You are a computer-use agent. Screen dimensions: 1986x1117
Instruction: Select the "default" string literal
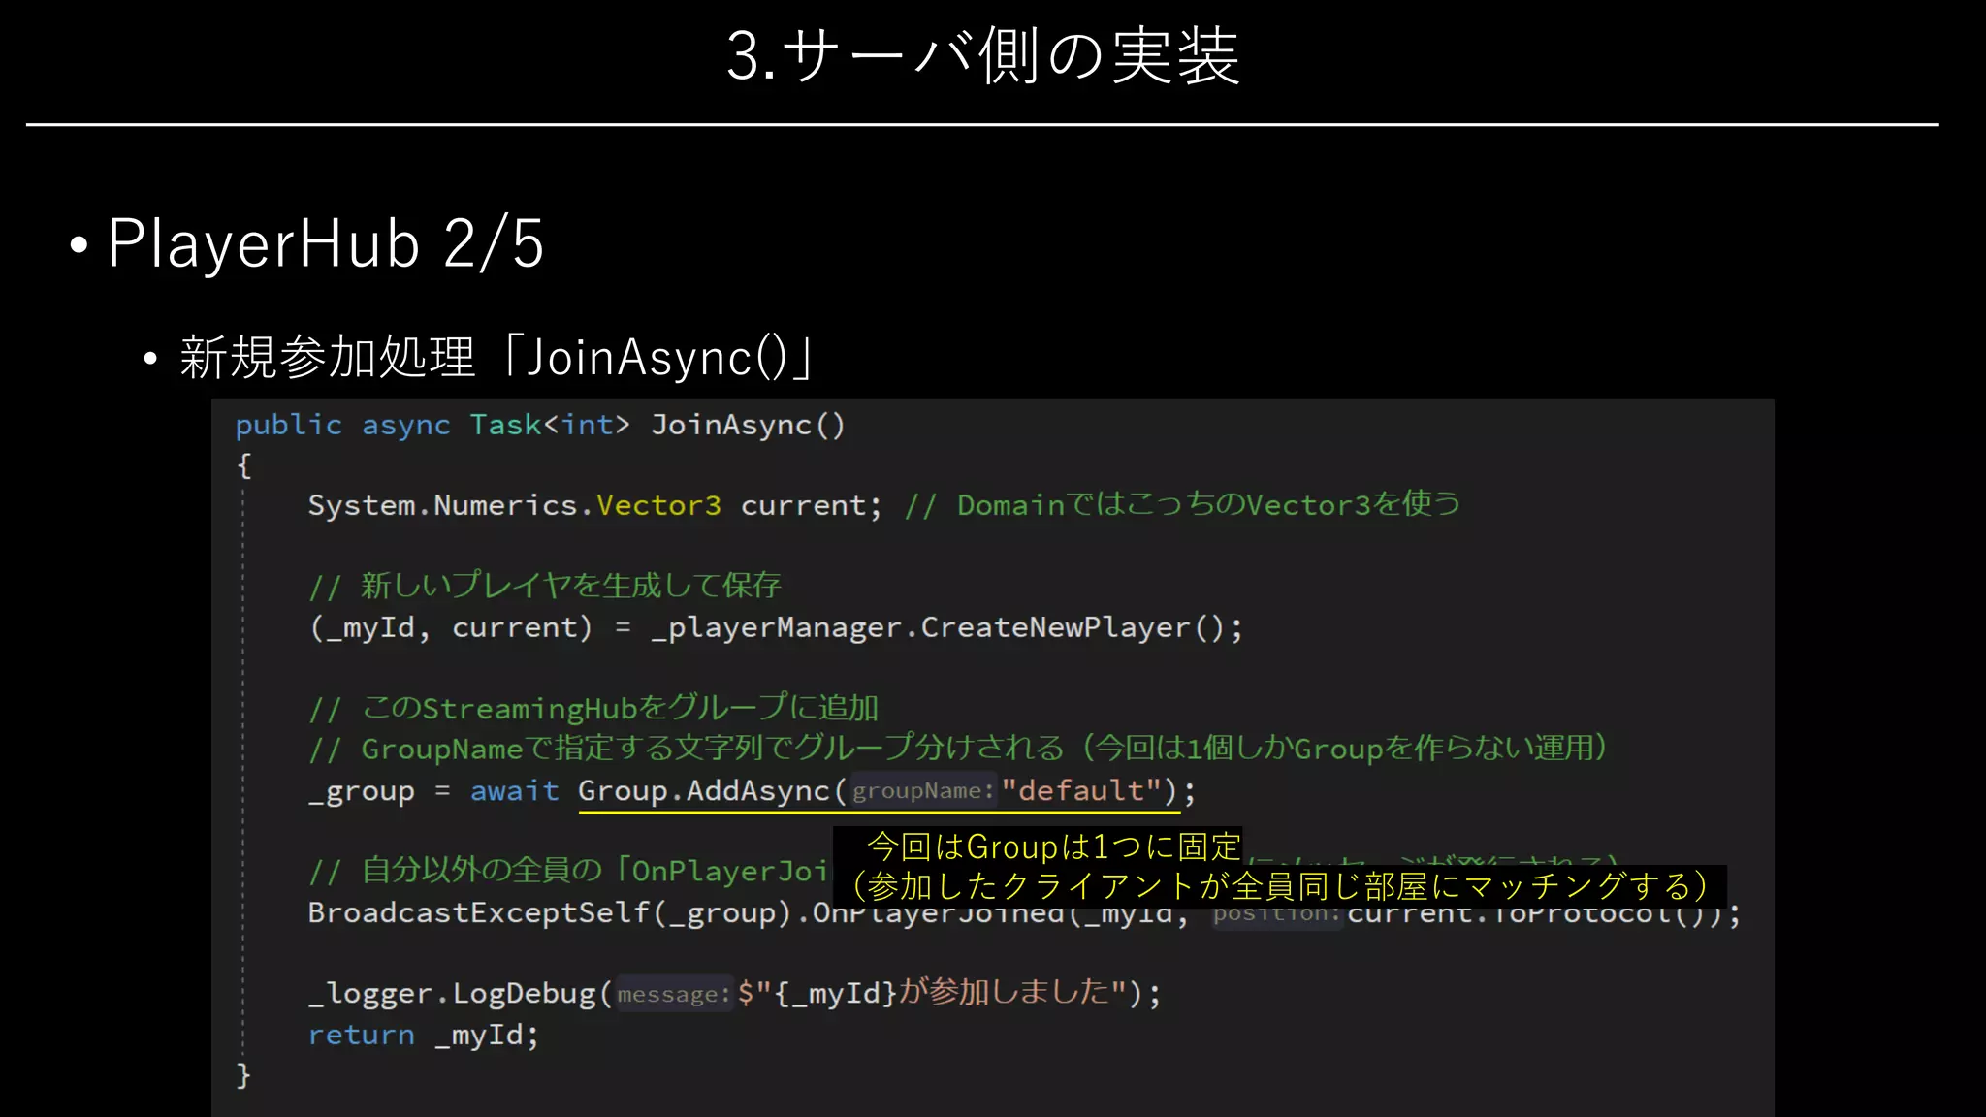(x=1081, y=790)
